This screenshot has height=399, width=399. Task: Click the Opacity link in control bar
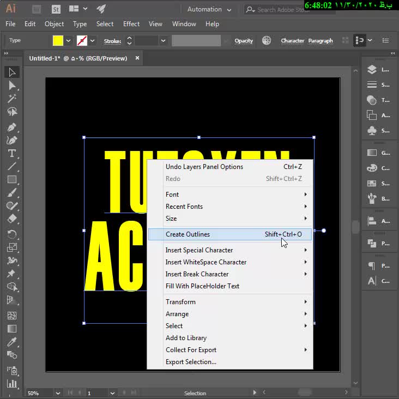point(244,41)
